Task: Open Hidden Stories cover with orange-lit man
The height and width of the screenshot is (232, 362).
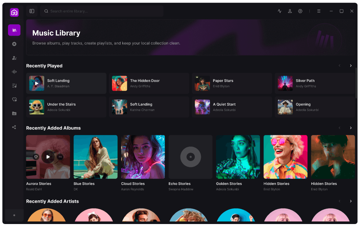Action: coord(333,157)
